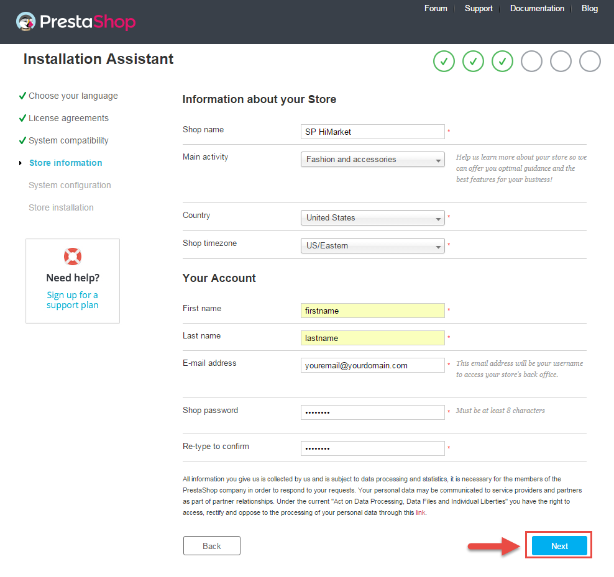Open the Country dropdown

click(x=372, y=217)
